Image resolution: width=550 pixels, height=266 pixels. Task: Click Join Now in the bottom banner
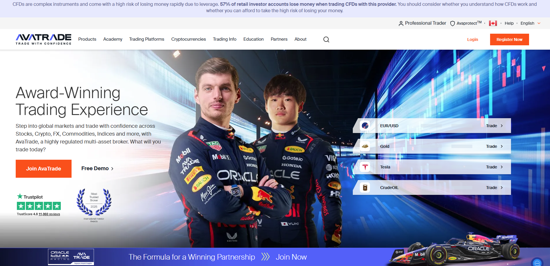pyautogui.click(x=291, y=257)
